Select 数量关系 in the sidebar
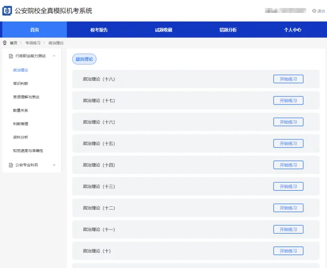The image size is (327, 268). click(21, 110)
